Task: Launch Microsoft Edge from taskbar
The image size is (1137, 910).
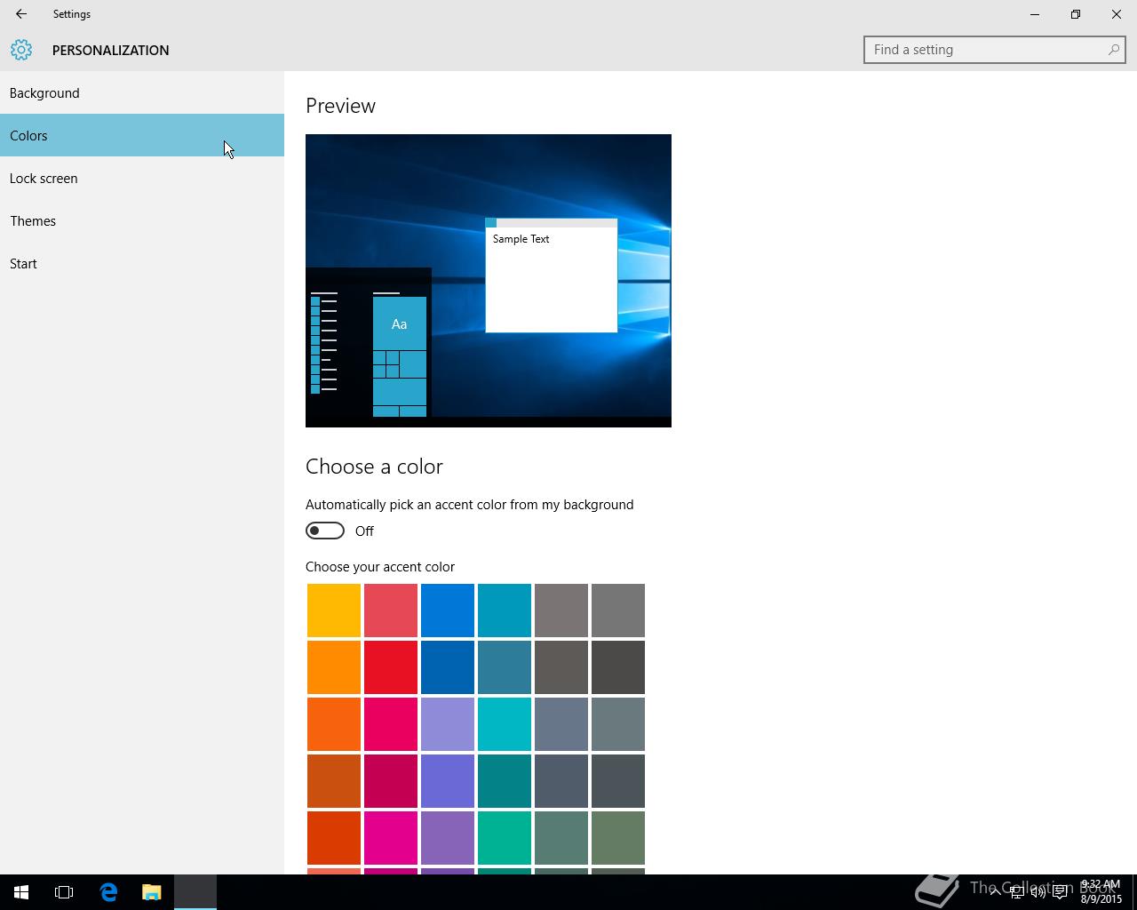Action: tap(108, 892)
